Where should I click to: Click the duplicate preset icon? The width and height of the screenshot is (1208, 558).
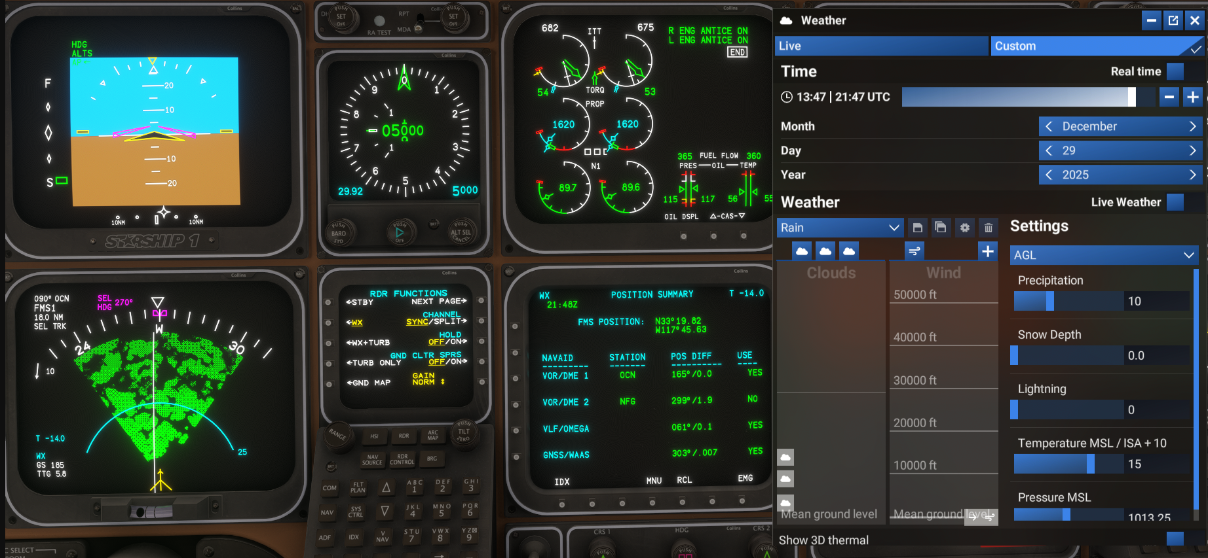click(x=941, y=228)
